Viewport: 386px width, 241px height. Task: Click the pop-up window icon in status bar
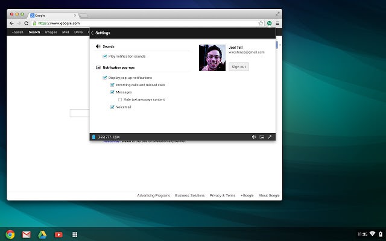(262, 137)
